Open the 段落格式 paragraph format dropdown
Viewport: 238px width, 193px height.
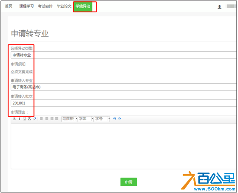click(69, 119)
